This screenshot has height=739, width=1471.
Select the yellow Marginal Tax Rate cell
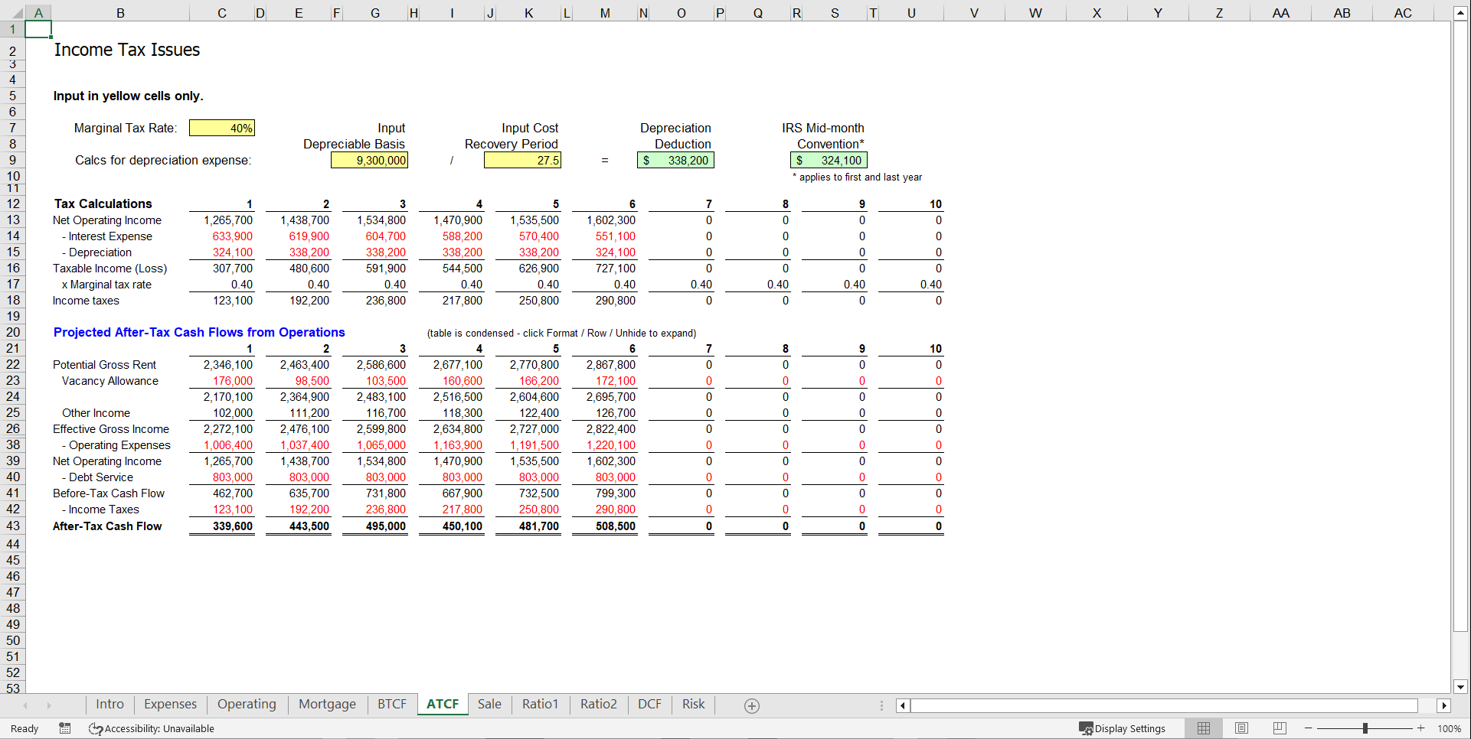(222, 128)
